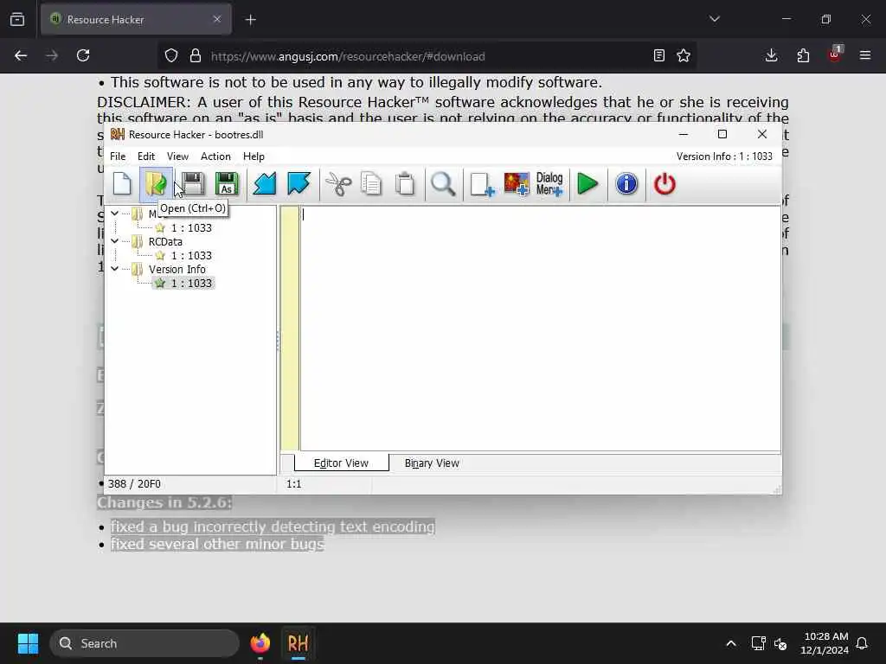Collapse the Version Info tree node
Viewport: 886px width, 664px height.
pyautogui.click(x=115, y=269)
